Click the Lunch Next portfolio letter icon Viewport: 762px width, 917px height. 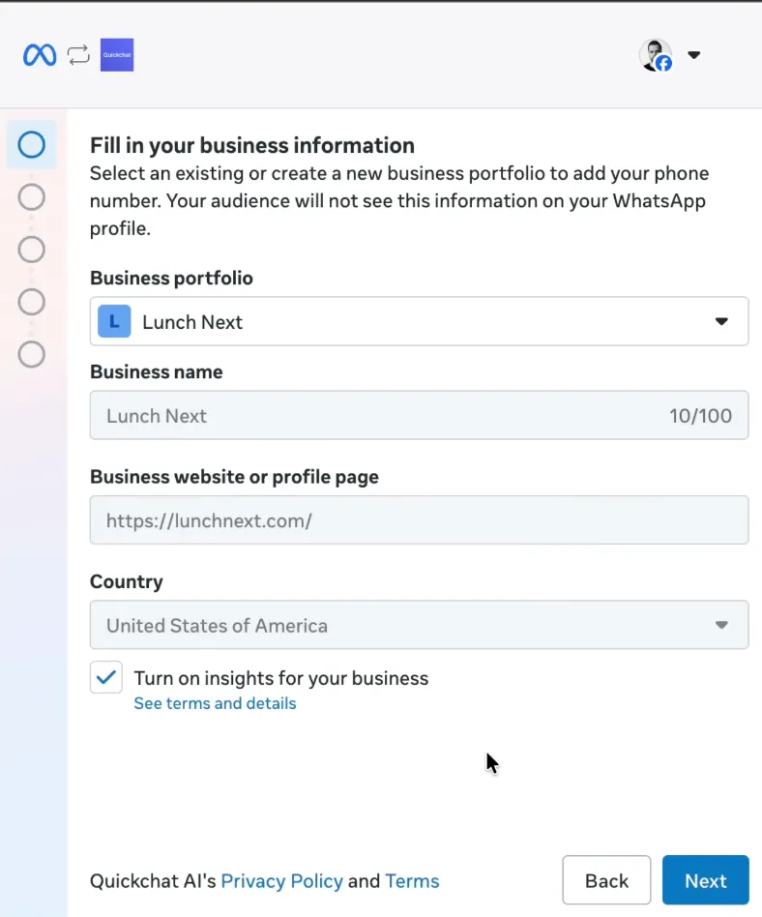(113, 321)
